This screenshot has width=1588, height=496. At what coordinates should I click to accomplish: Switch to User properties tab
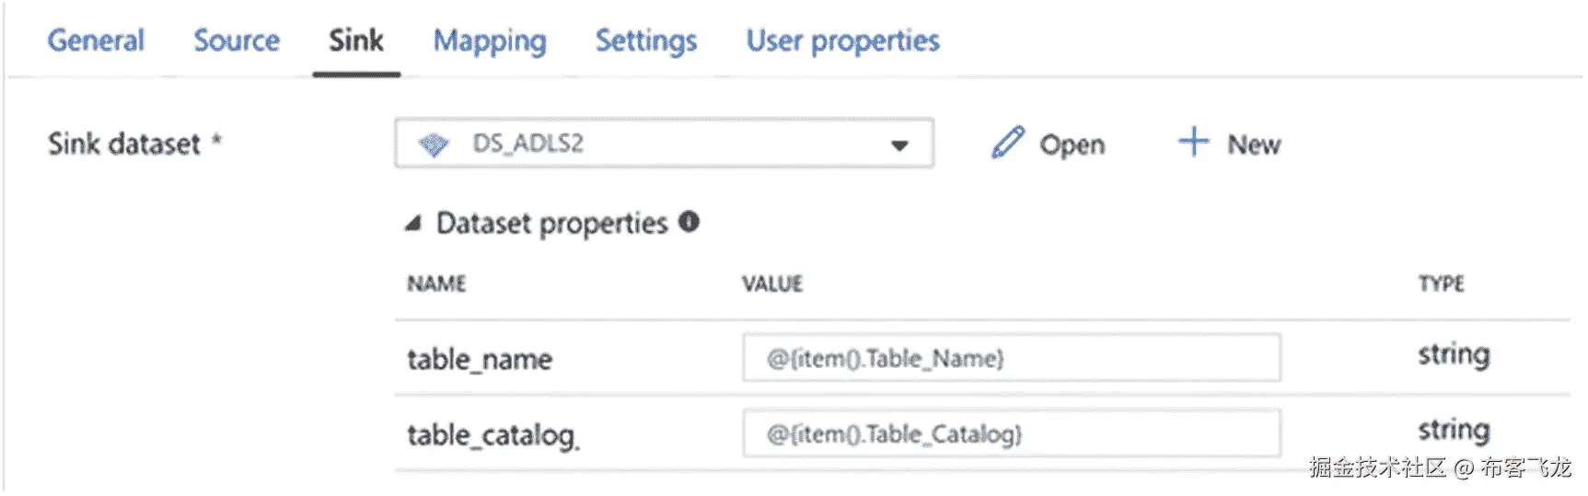pos(842,40)
